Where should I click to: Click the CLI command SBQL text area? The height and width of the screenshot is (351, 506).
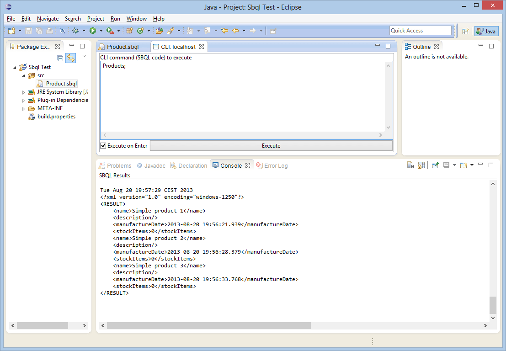(243, 96)
